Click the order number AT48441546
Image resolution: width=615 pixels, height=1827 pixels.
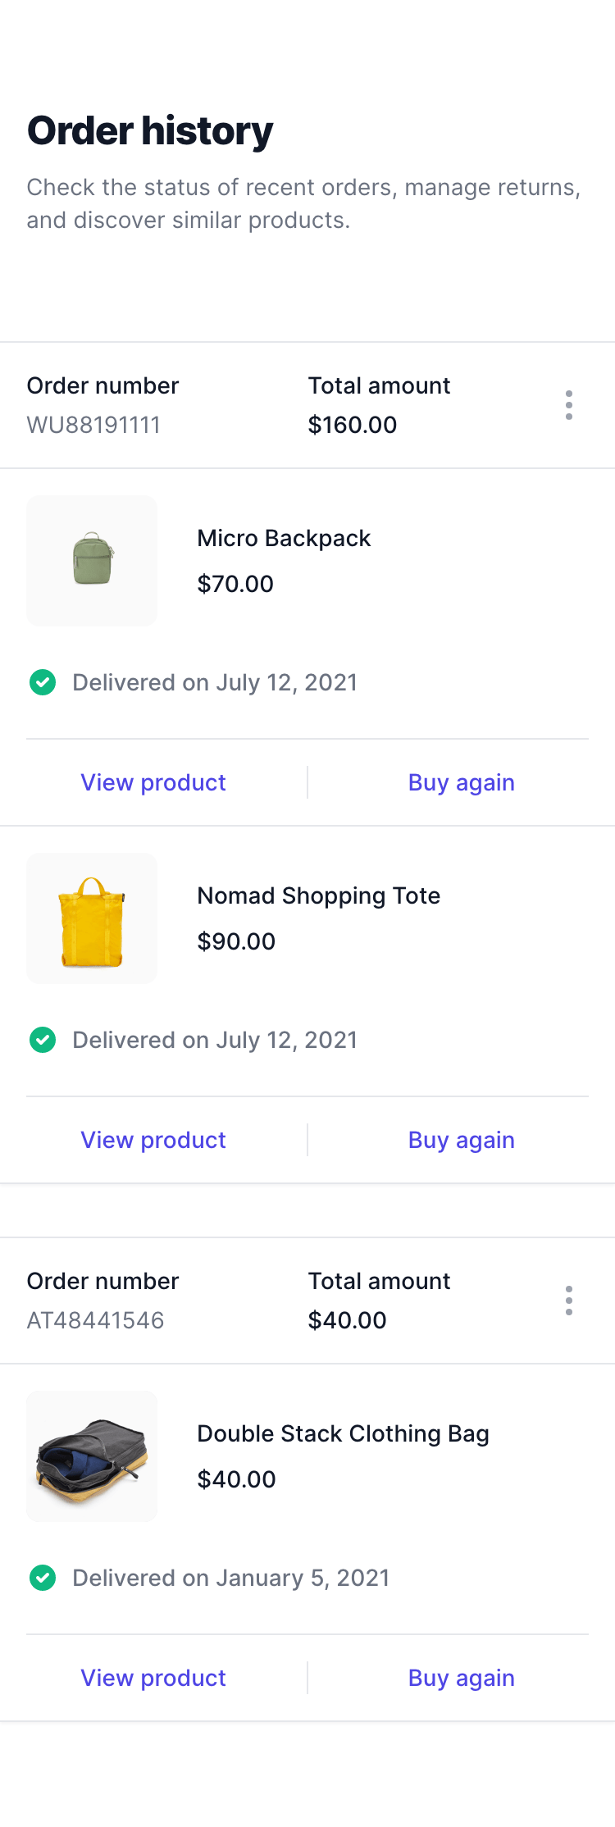(x=95, y=1320)
